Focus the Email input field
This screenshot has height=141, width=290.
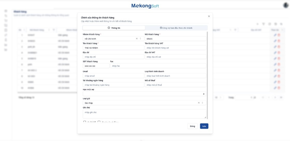113,76
